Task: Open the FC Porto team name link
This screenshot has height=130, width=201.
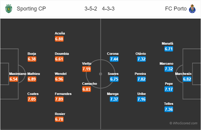Action: coord(176,9)
